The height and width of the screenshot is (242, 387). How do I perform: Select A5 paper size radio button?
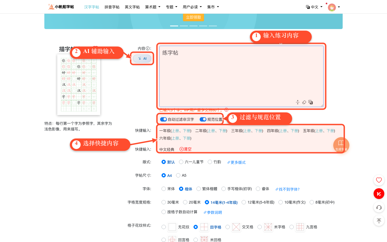[178, 175]
